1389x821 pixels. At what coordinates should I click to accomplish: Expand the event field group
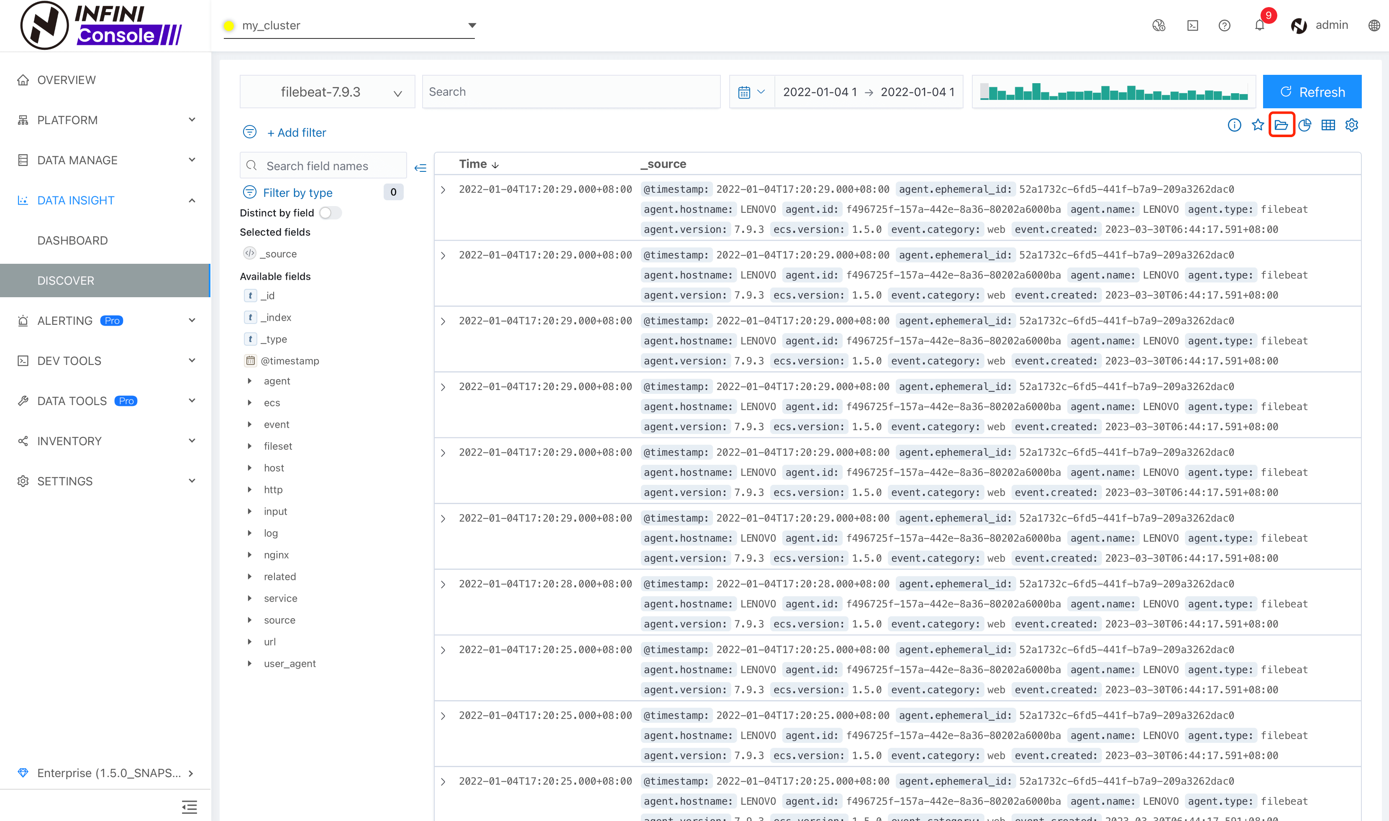[250, 424]
